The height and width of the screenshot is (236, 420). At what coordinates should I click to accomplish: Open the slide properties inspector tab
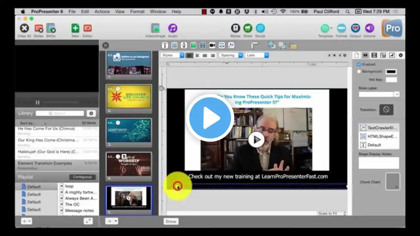point(356,55)
